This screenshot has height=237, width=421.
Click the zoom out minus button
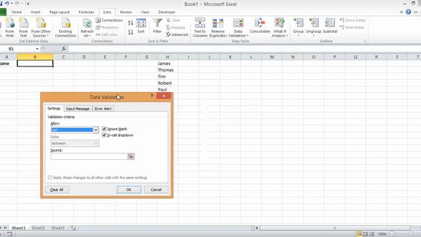point(392,234)
